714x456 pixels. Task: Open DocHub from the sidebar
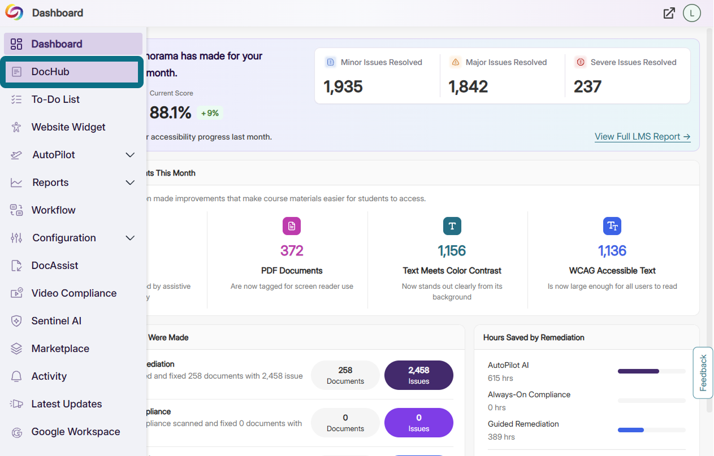pyautogui.click(x=72, y=72)
